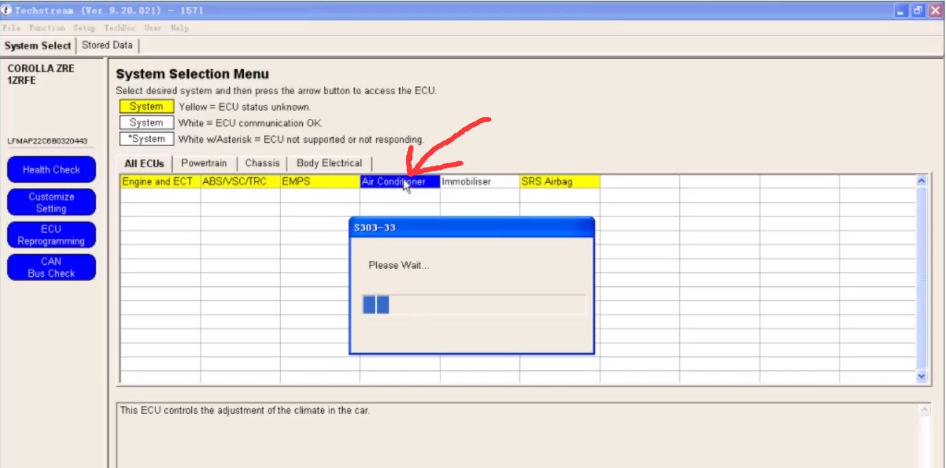Image resolution: width=946 pixels, height=468 pixels.
Task: Open the User menu
Action: tap(153, 28)
